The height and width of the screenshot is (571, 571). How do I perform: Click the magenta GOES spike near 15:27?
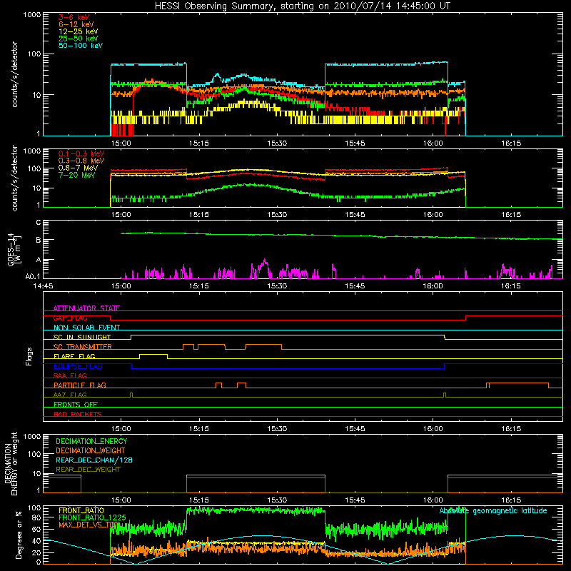[265, 261]
